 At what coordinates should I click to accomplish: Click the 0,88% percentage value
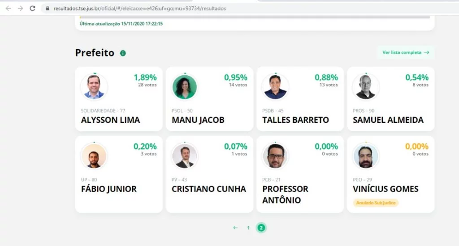coord(326,78)
